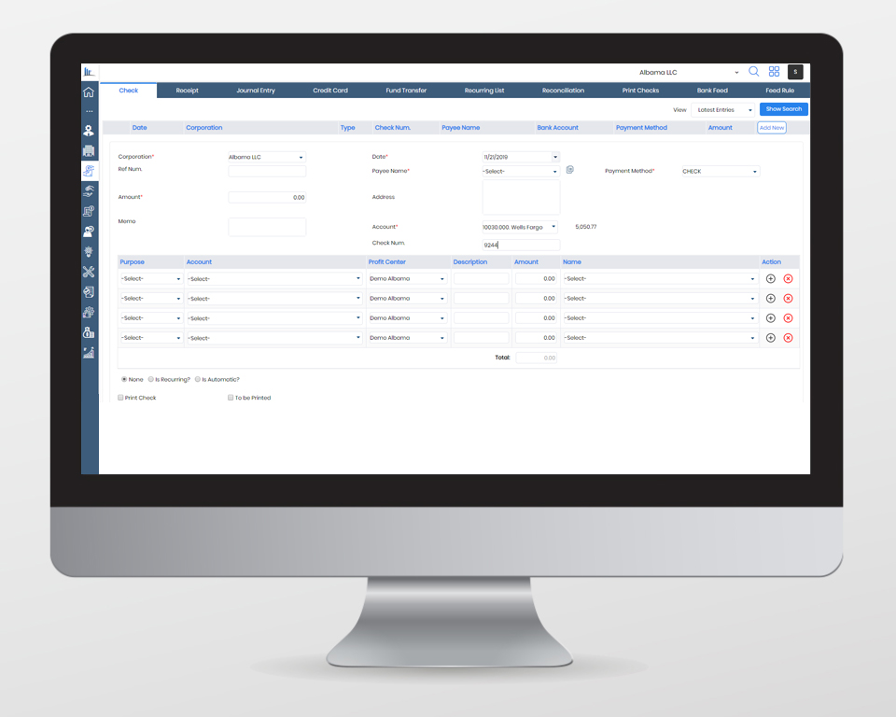This screenshot has height=717, width=896.
Task: Click the address book icon beside Payee Name
Action: tap(568, 171)
